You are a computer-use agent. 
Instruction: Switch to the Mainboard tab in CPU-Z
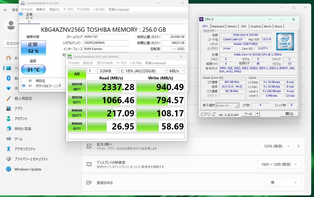coord(218,26)
